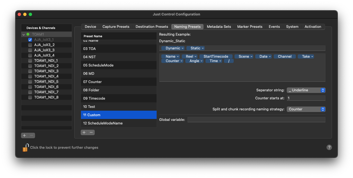Open the Counter token dropdown
353x178 pixels.
click(x=172, y=61)
